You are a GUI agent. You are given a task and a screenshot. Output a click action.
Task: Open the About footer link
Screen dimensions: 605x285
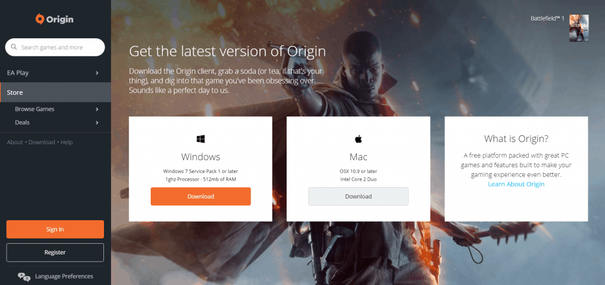(15, 142)
